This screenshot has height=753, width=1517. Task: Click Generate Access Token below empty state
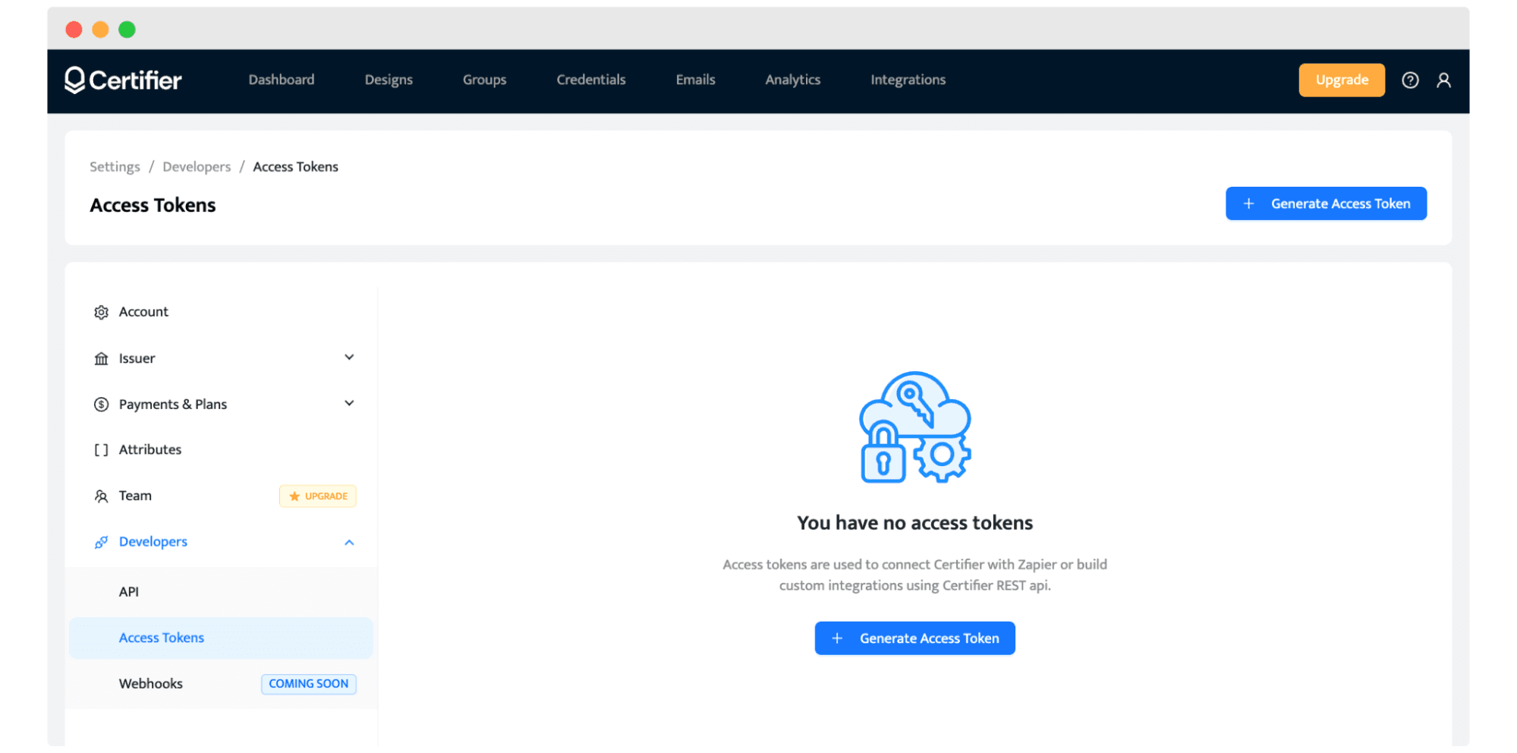click(x=914, y=638)
